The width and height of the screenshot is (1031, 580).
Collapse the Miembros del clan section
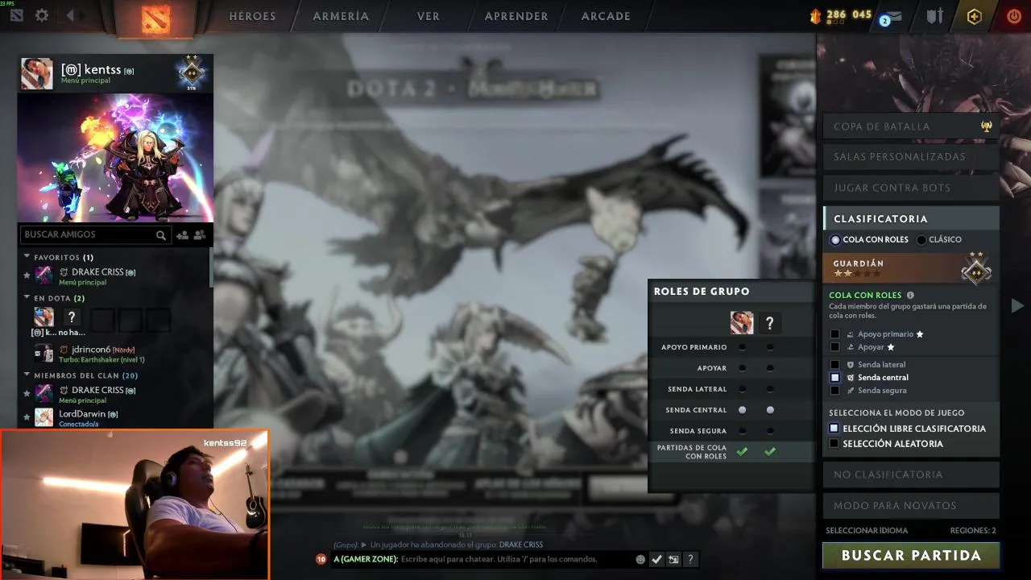tap(27, 375)
